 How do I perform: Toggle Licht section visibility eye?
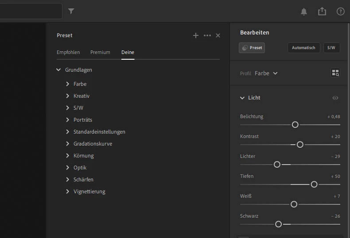(335, 98)
